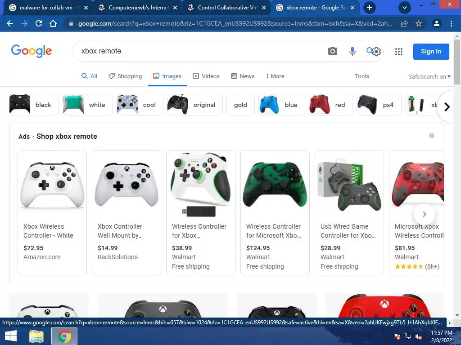Select the Images tab
461x345 pixels.
[167, 76]
